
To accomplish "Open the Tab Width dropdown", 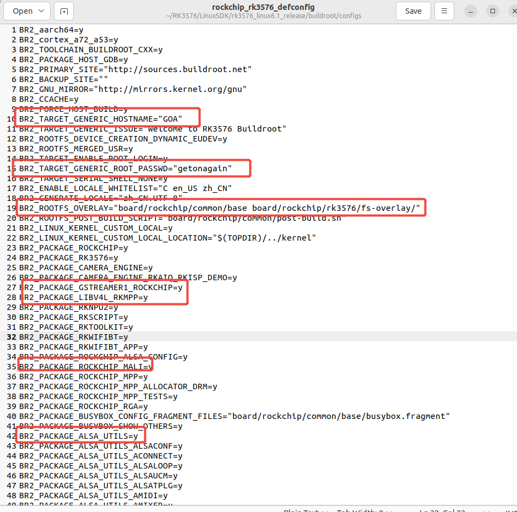I will click(363, 510).
